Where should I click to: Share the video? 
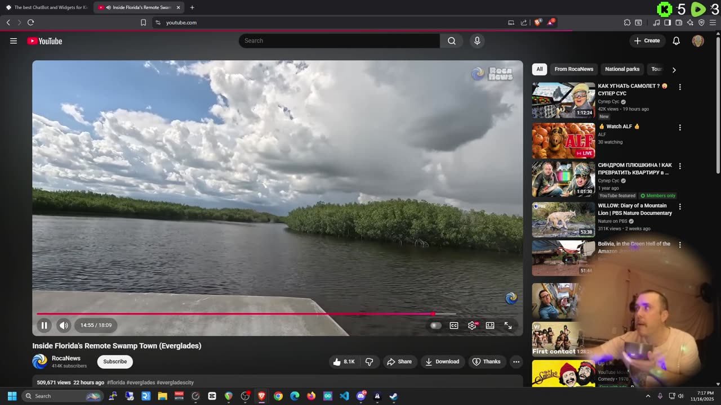click(399, 362)
